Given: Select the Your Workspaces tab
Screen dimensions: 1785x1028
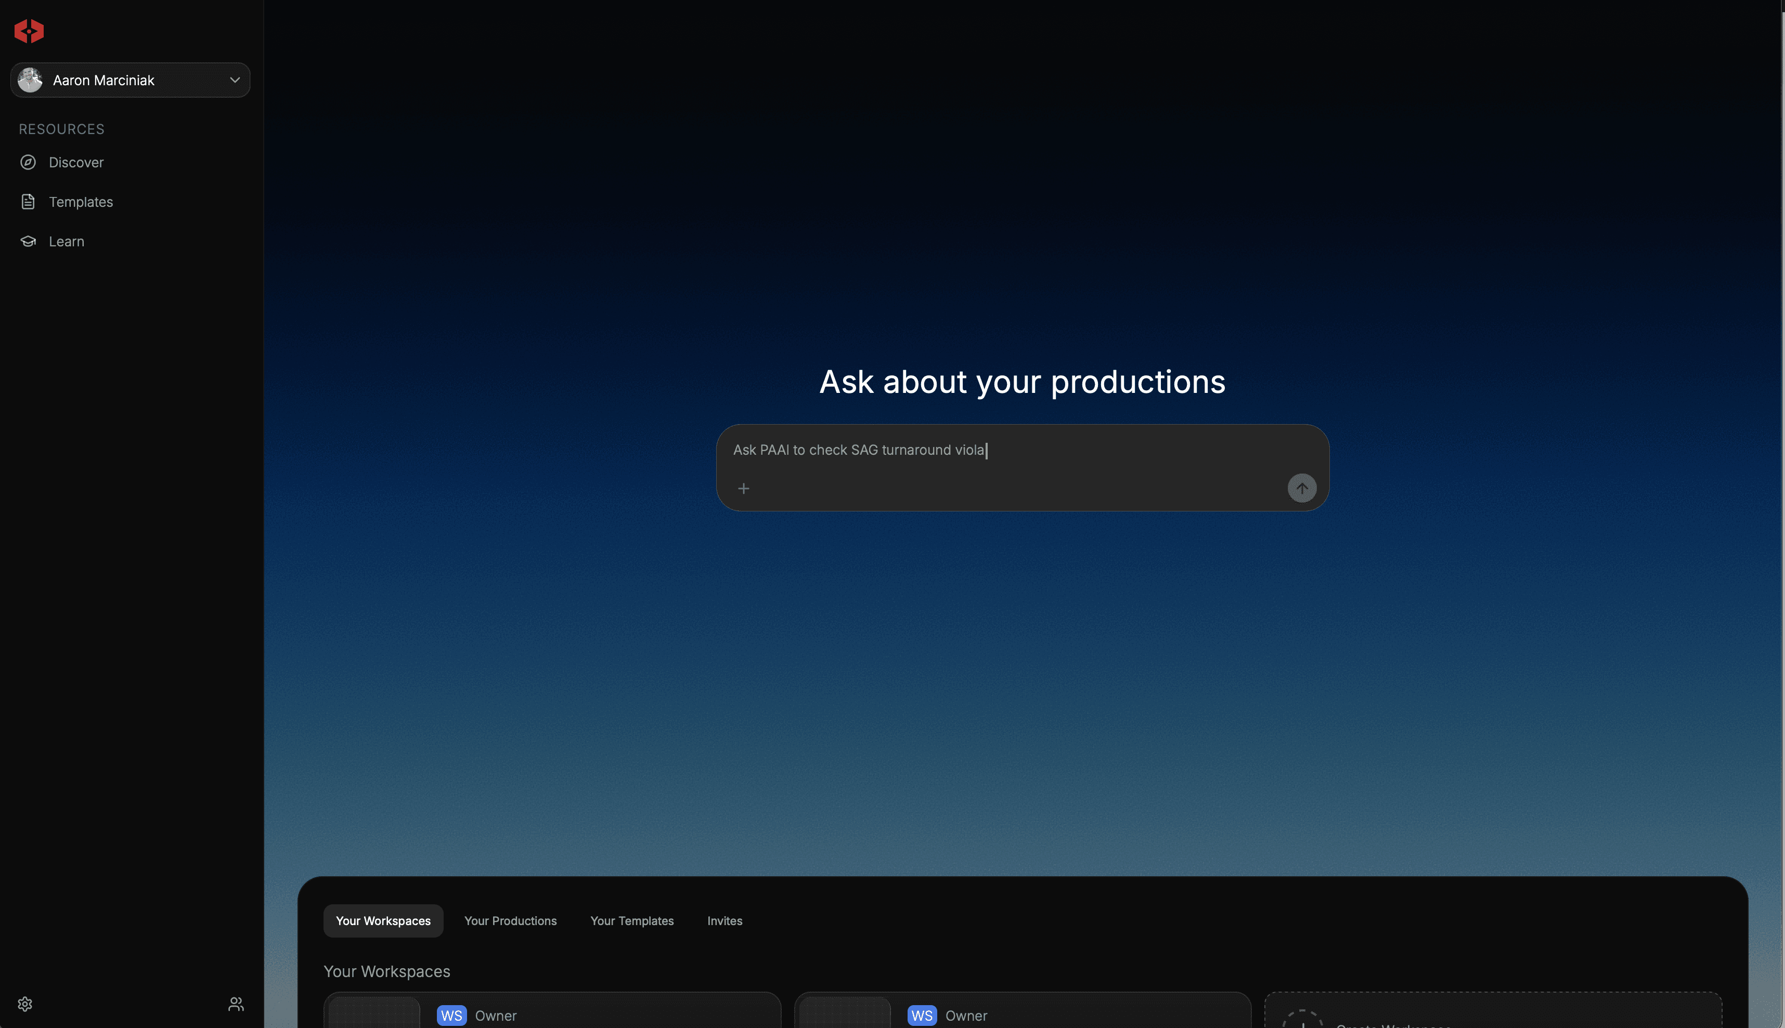Looking at the screenshot, I should [x=383, y=921].
